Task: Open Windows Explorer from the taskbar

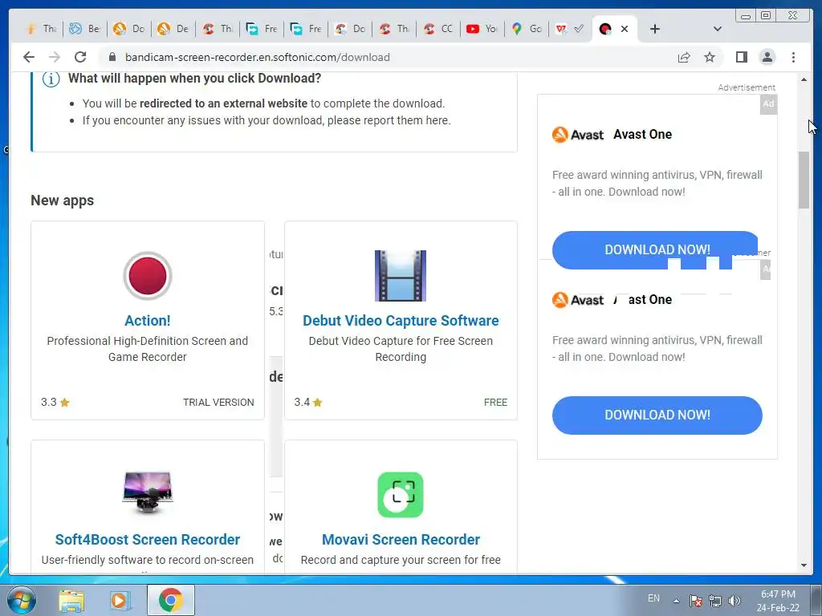Action: [71, 600]
